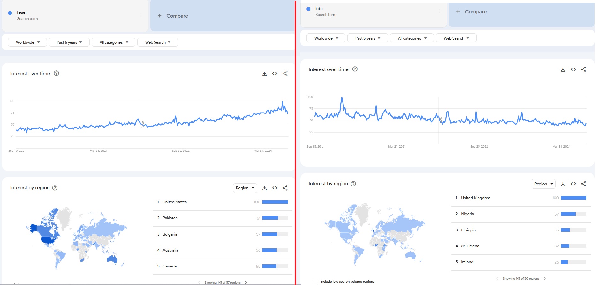Click Nigeria interest bar at 57
This screenshot has height=285, width=596.
point(574,214)
